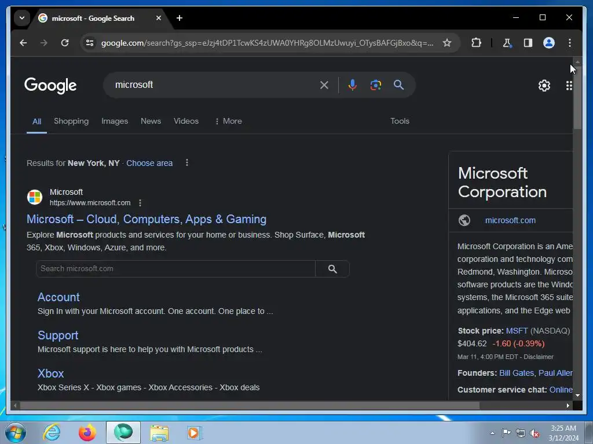Open the Bill Gates founder link

(x=516, y=373)
